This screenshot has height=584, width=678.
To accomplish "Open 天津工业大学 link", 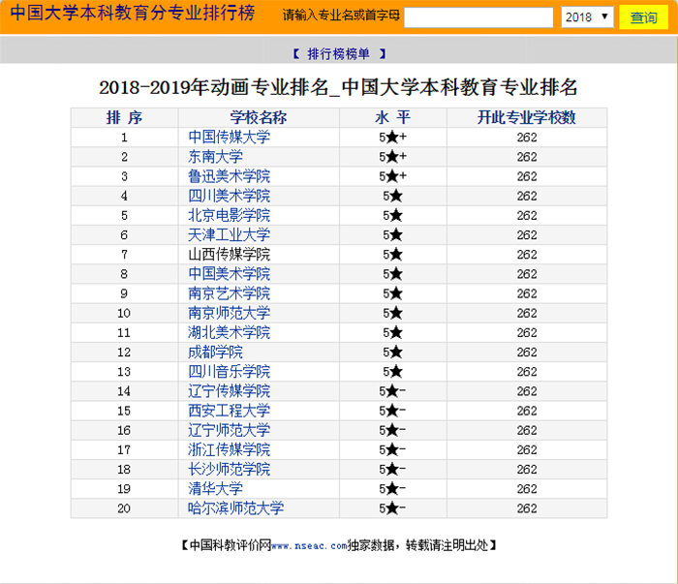I will pyautogui.click(x=229, y=235).
